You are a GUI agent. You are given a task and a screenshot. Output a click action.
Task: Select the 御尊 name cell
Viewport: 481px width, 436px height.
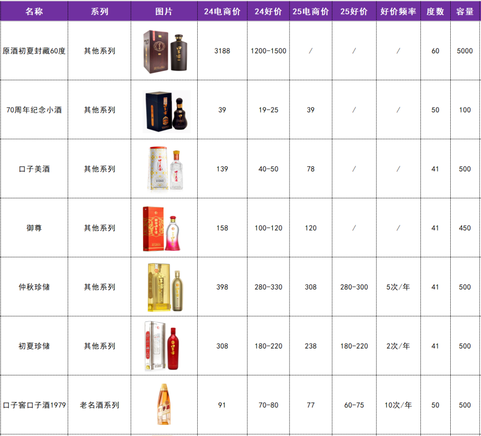tap(34, 228)
